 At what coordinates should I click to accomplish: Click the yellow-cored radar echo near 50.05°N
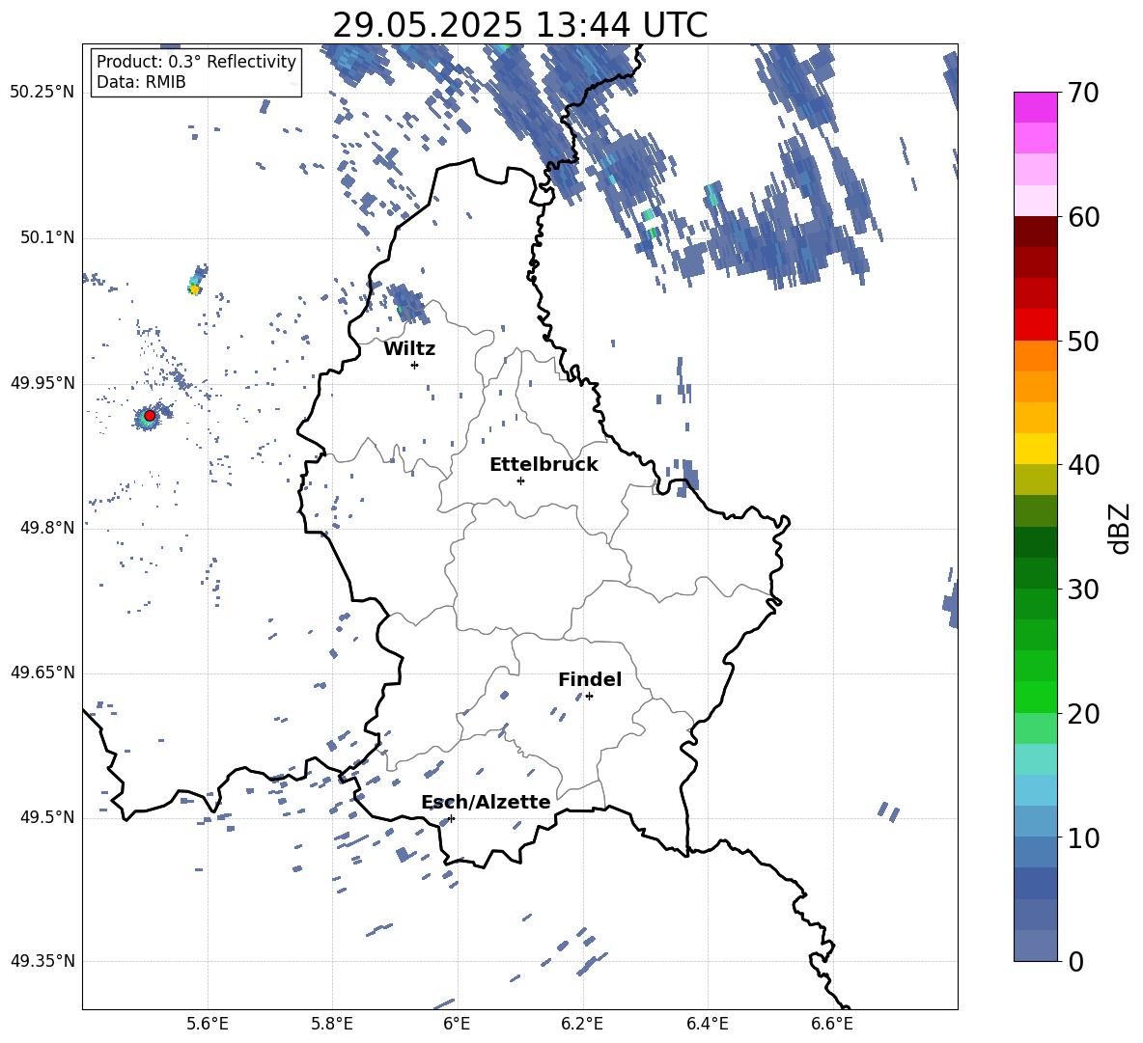click(195, 288)
